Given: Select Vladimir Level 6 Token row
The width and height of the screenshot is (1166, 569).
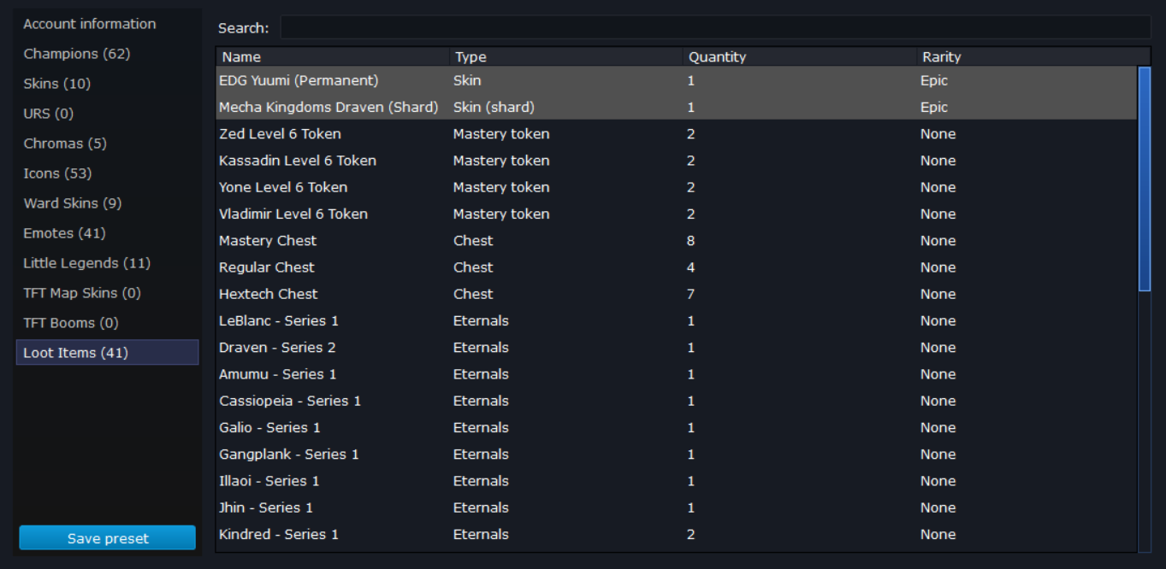Looking at the screenshot, I should [677, 214].
